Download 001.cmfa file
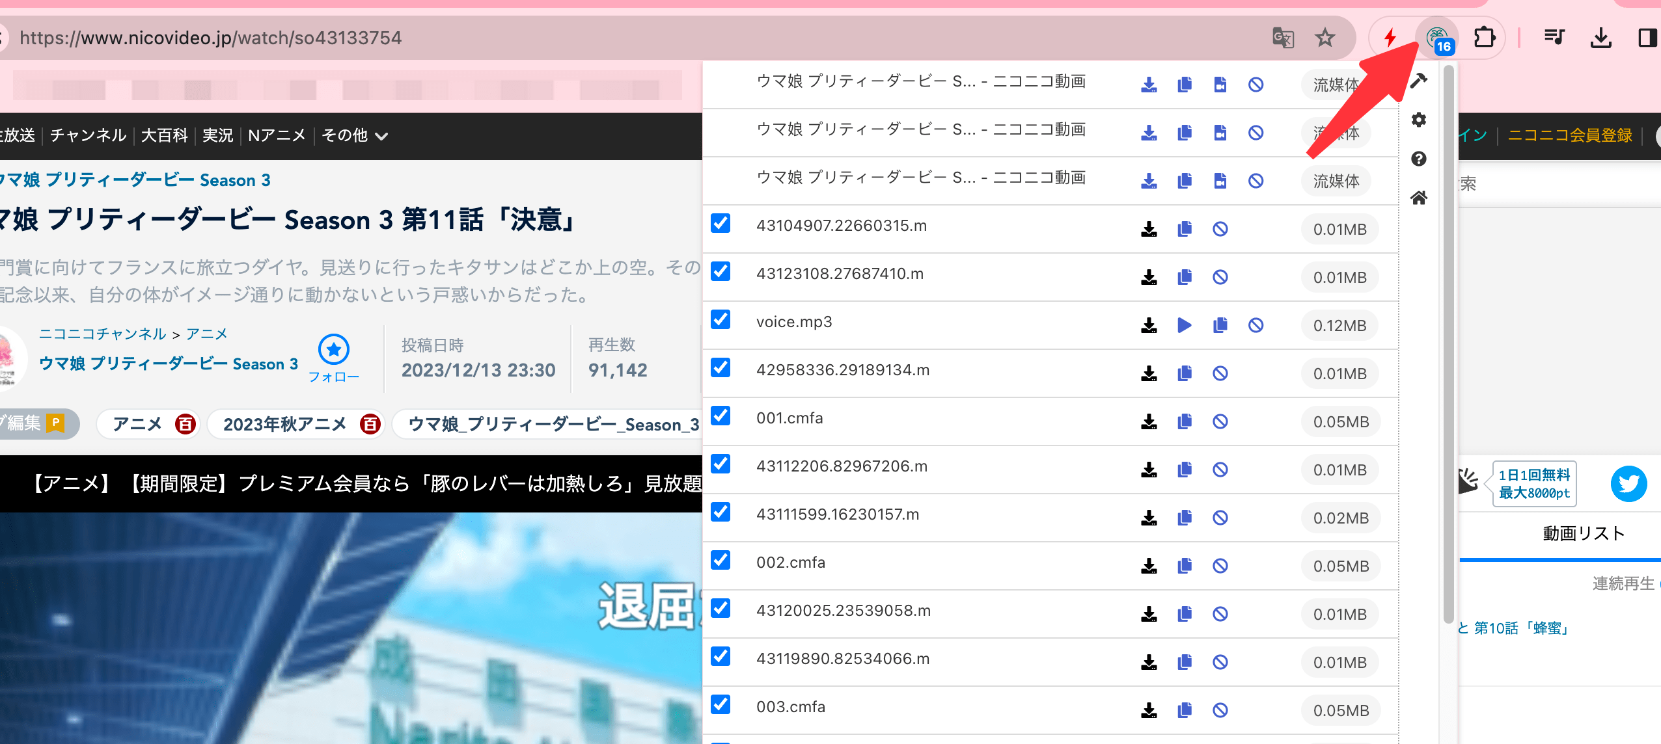The height and width of the screenshot is (744, 1661). tap(1149, 421)
